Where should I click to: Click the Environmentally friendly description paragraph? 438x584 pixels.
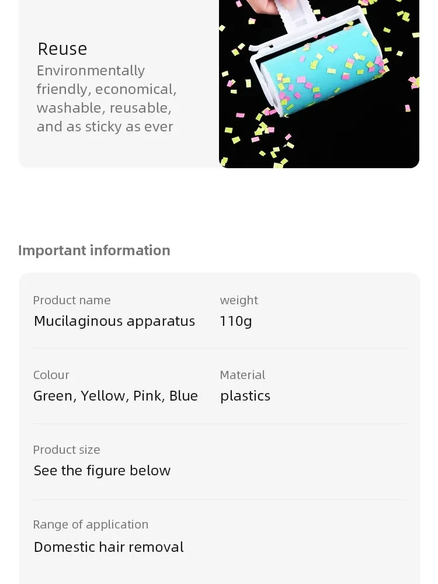tap(106, 99)
